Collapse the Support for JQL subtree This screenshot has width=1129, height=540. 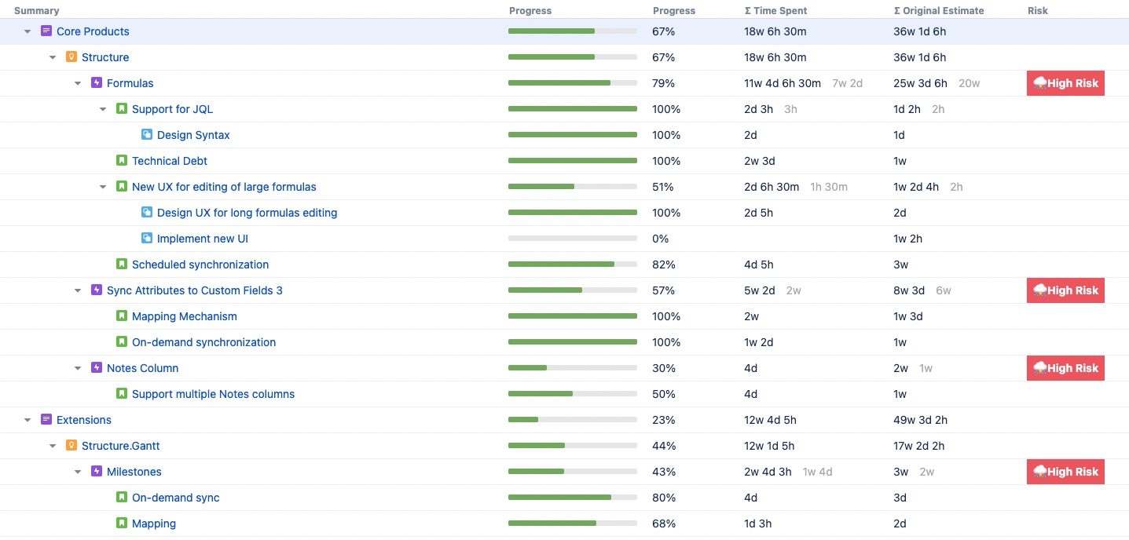point(102,108)
